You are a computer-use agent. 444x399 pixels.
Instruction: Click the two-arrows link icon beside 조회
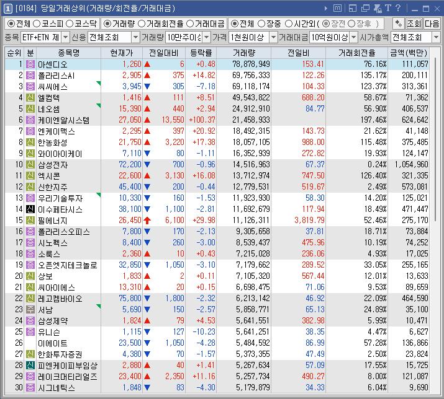point(399,24)
